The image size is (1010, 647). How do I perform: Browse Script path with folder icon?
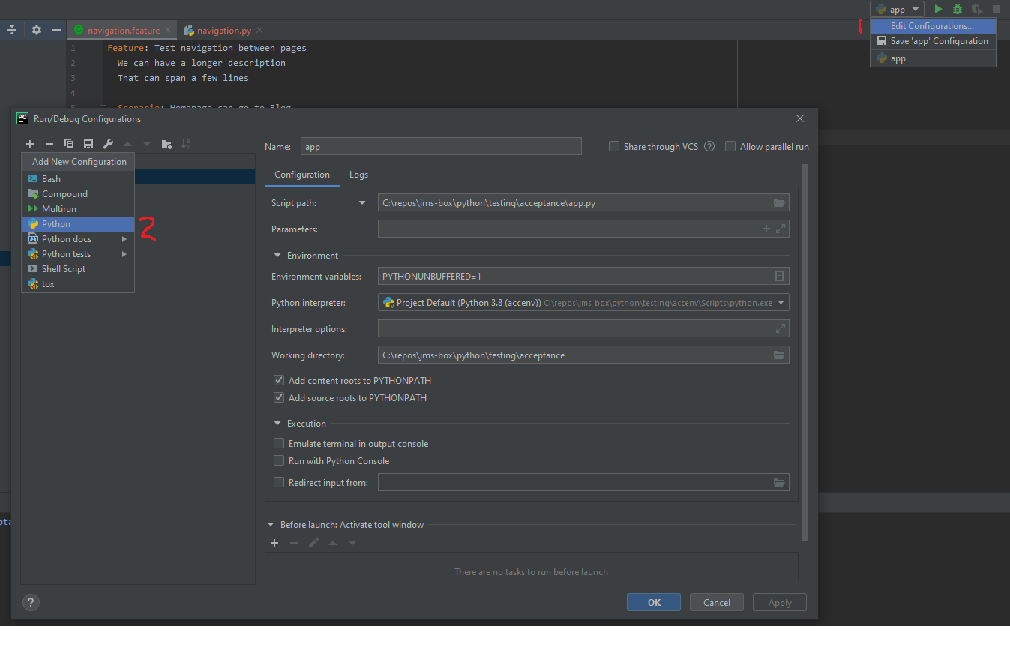(779, 203)
